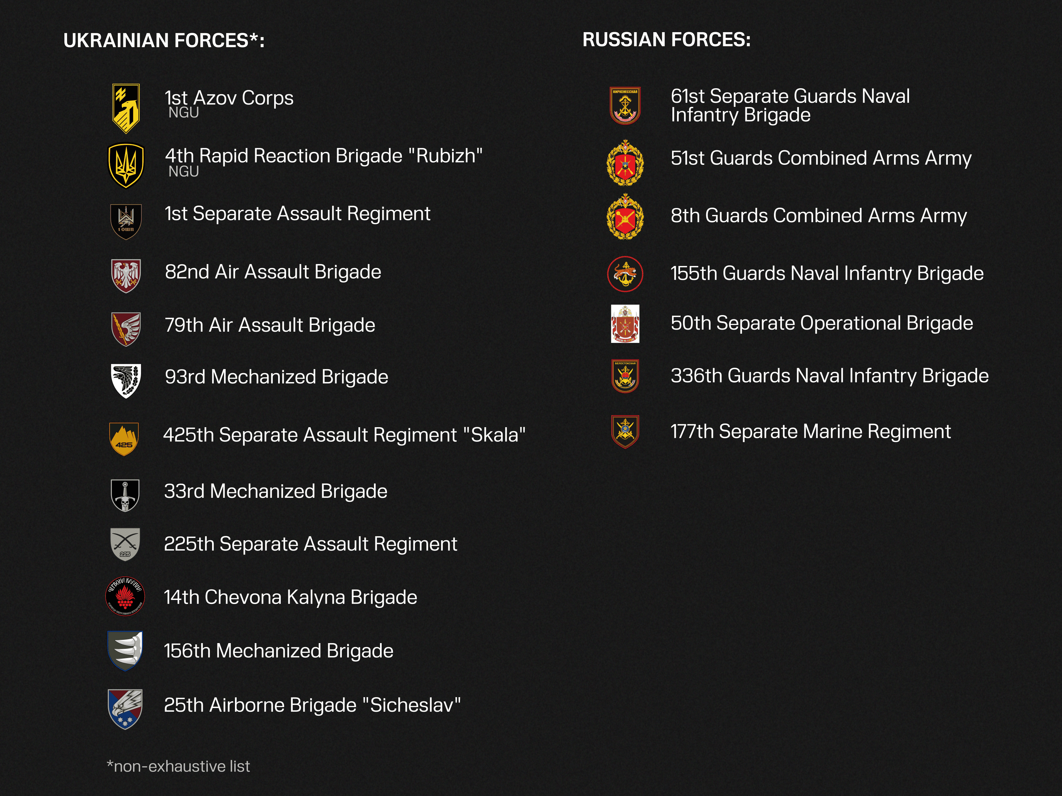Click the round red Chevona Kalyna emblem
Viewport: 1062px width, 796px height.
(125, 596)
